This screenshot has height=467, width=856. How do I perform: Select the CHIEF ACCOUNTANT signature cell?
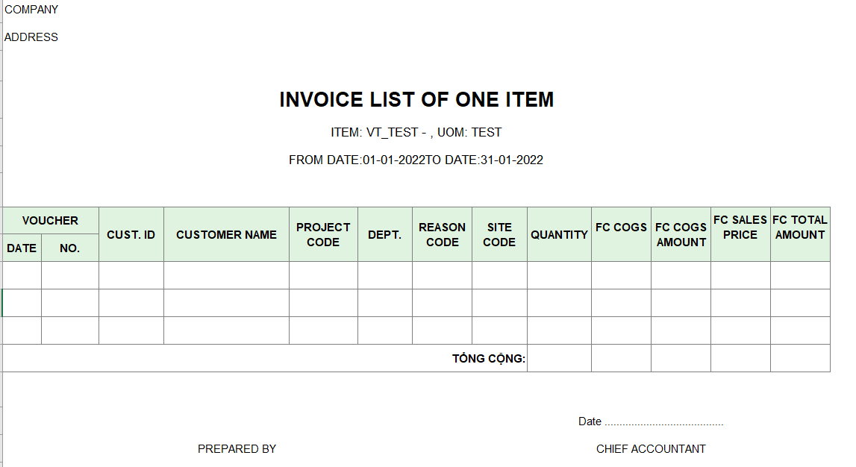(x=651, y=449)
